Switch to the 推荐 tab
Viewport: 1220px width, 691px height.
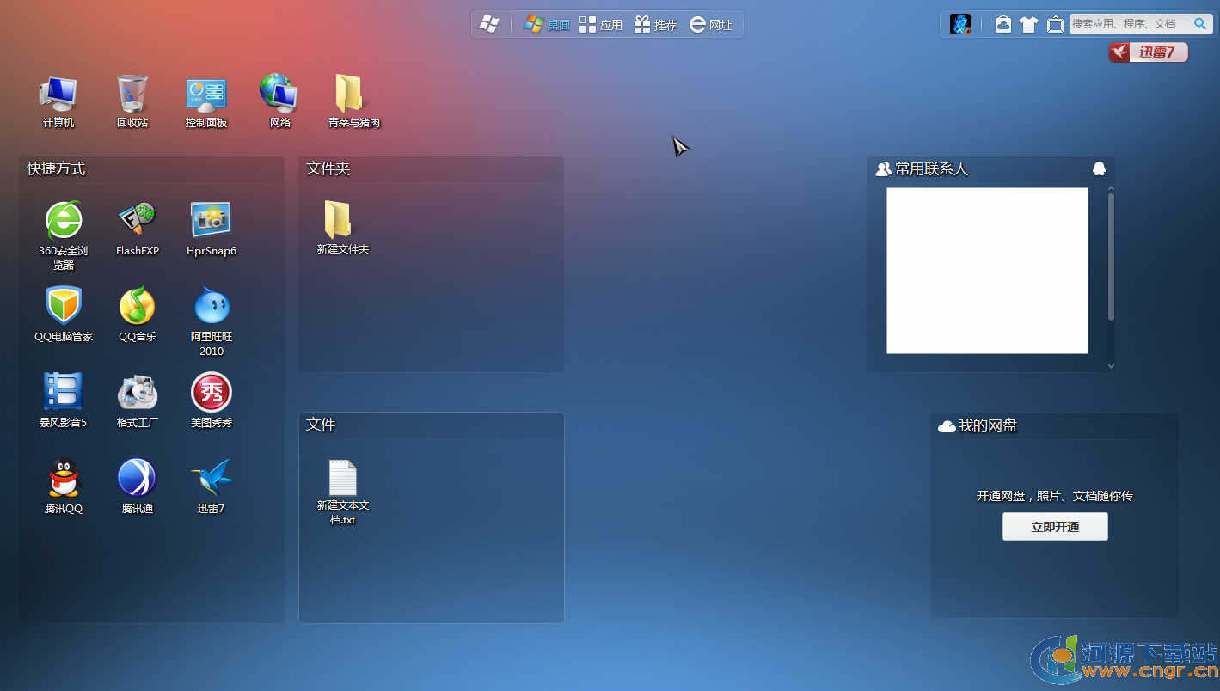655,25
